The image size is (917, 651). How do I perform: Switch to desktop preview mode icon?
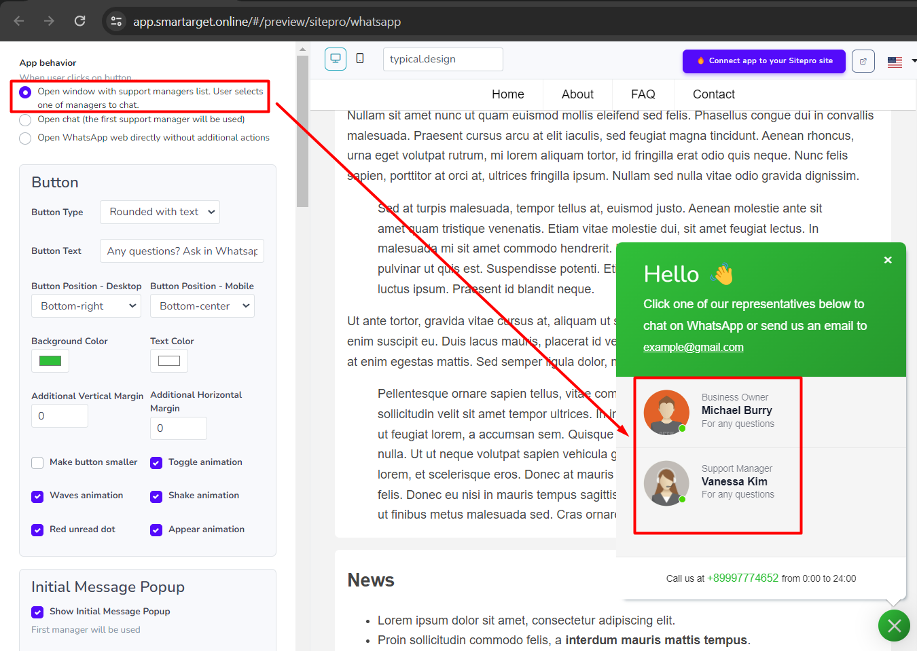[x=336, y=59]
